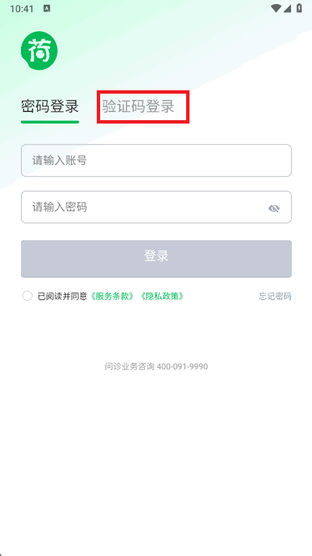312x556 pixels.
Task: Open the 《隐私政策》 link
Action: 162,296
